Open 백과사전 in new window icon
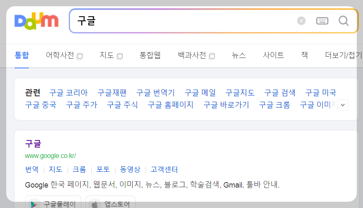Viewport: 363px width, 208px height. pos(212,56)
